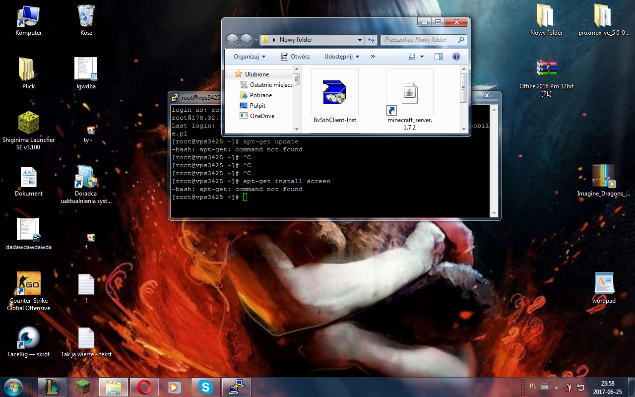Open the BvSshClient-Inst installer file

click(334, 93)
